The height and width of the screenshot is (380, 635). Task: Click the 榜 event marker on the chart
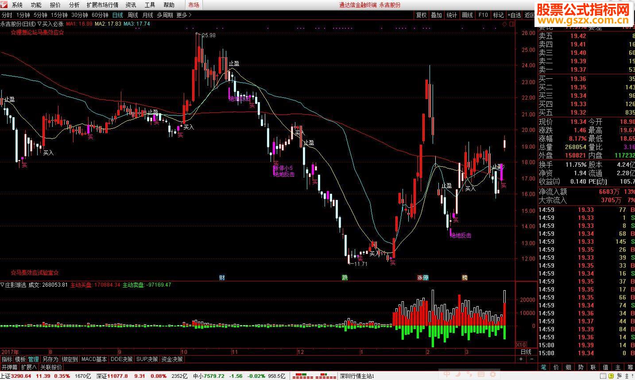tap(465, 277)
